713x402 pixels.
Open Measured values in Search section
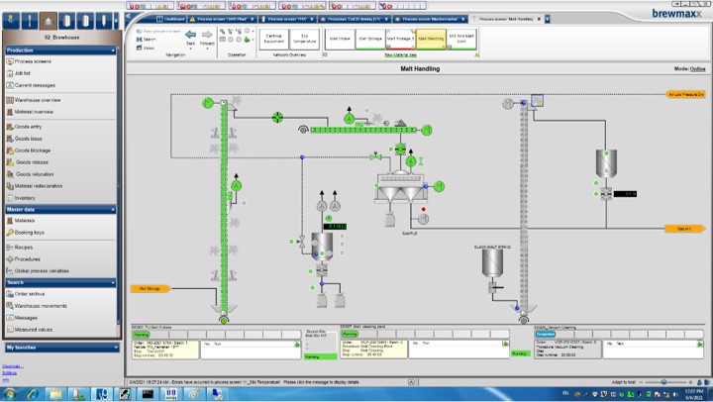[33, 330]
